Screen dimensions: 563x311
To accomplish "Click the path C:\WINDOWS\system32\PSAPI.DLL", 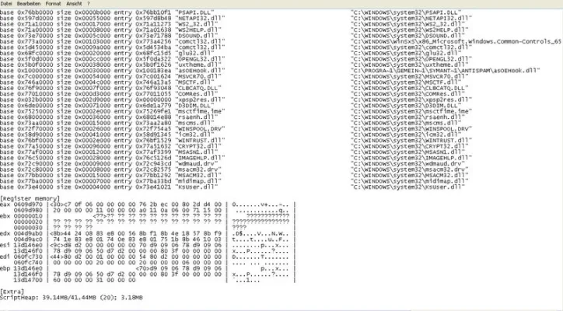I will tap(407, 12).
